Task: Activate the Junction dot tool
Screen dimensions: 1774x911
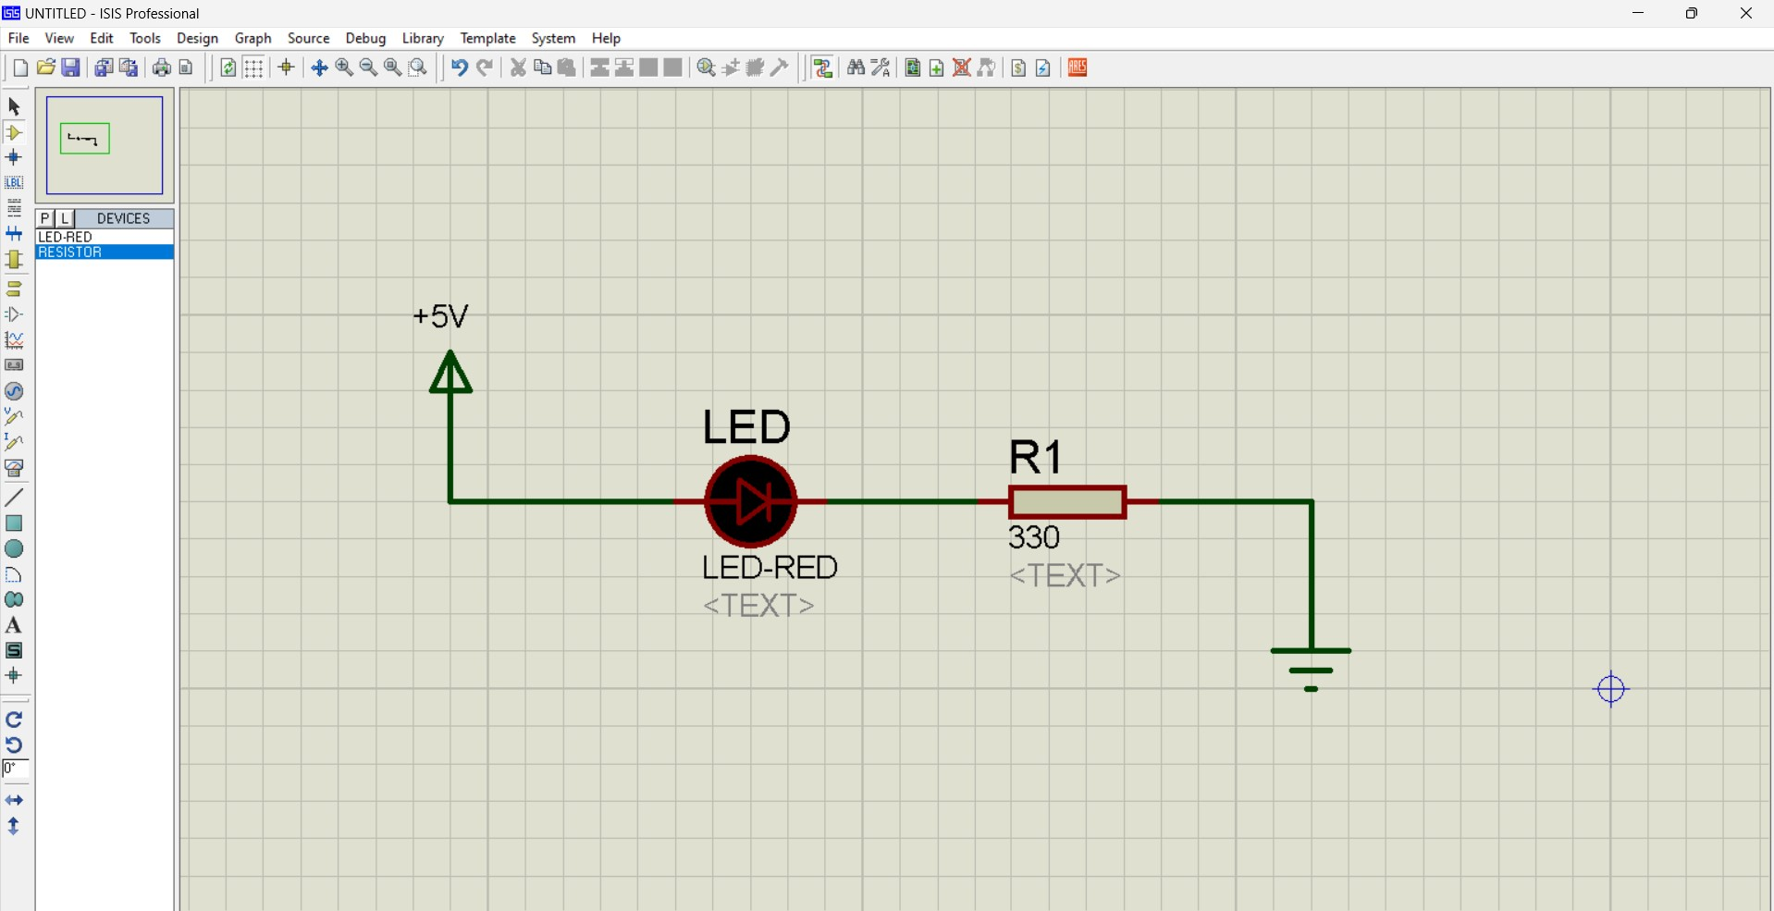Action: [x=14, y=158]
